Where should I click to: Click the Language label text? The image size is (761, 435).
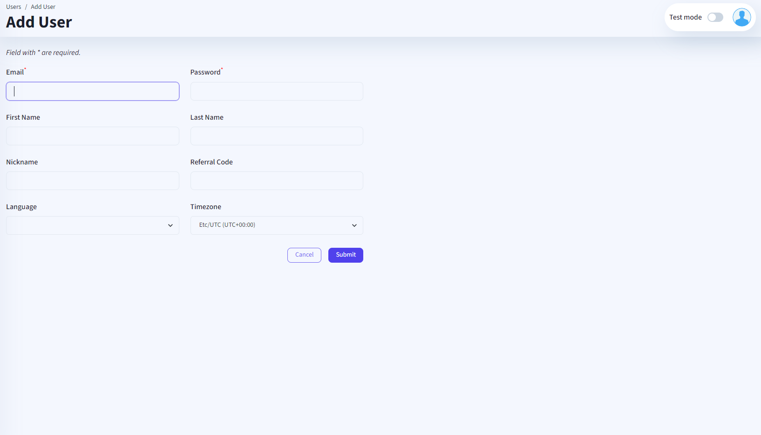21,207
